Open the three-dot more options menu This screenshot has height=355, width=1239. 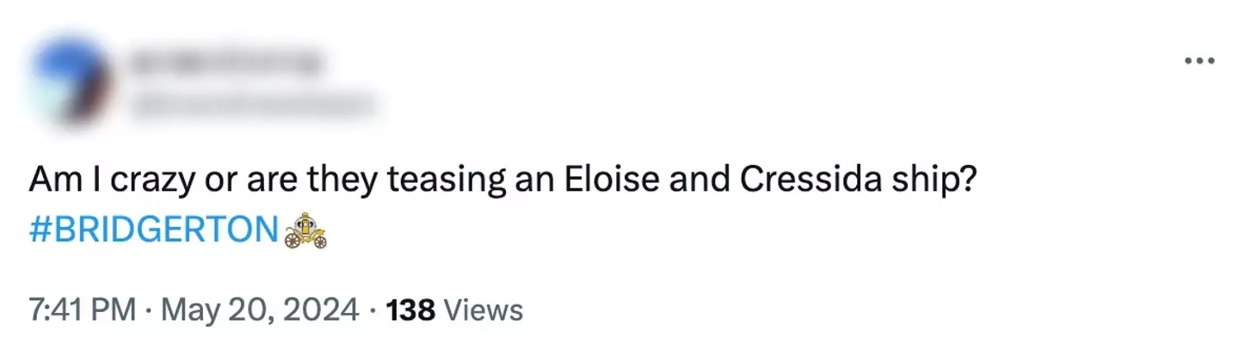(x=1199, y=61)
